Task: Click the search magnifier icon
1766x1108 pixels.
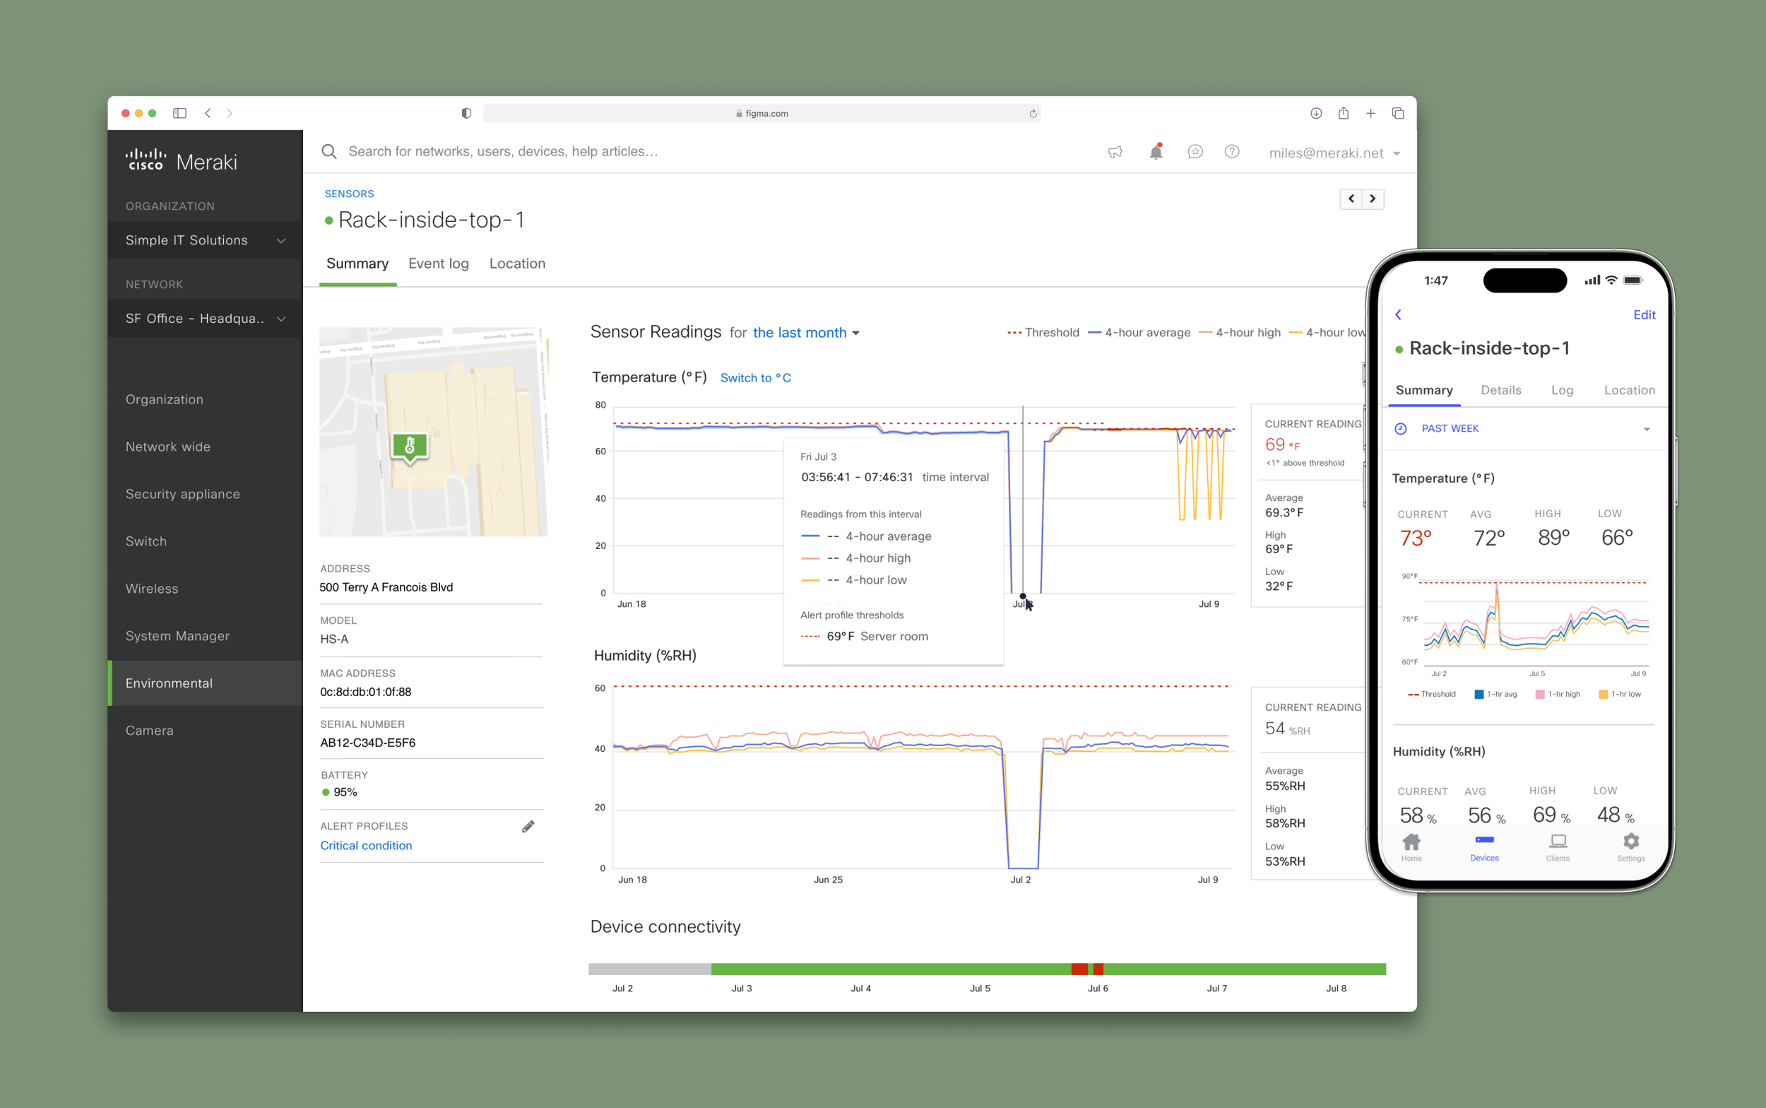Action: tap(329, 152)
